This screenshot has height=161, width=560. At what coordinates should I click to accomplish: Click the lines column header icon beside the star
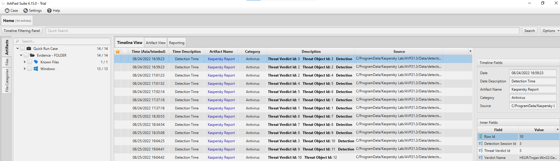pos(125,51)
